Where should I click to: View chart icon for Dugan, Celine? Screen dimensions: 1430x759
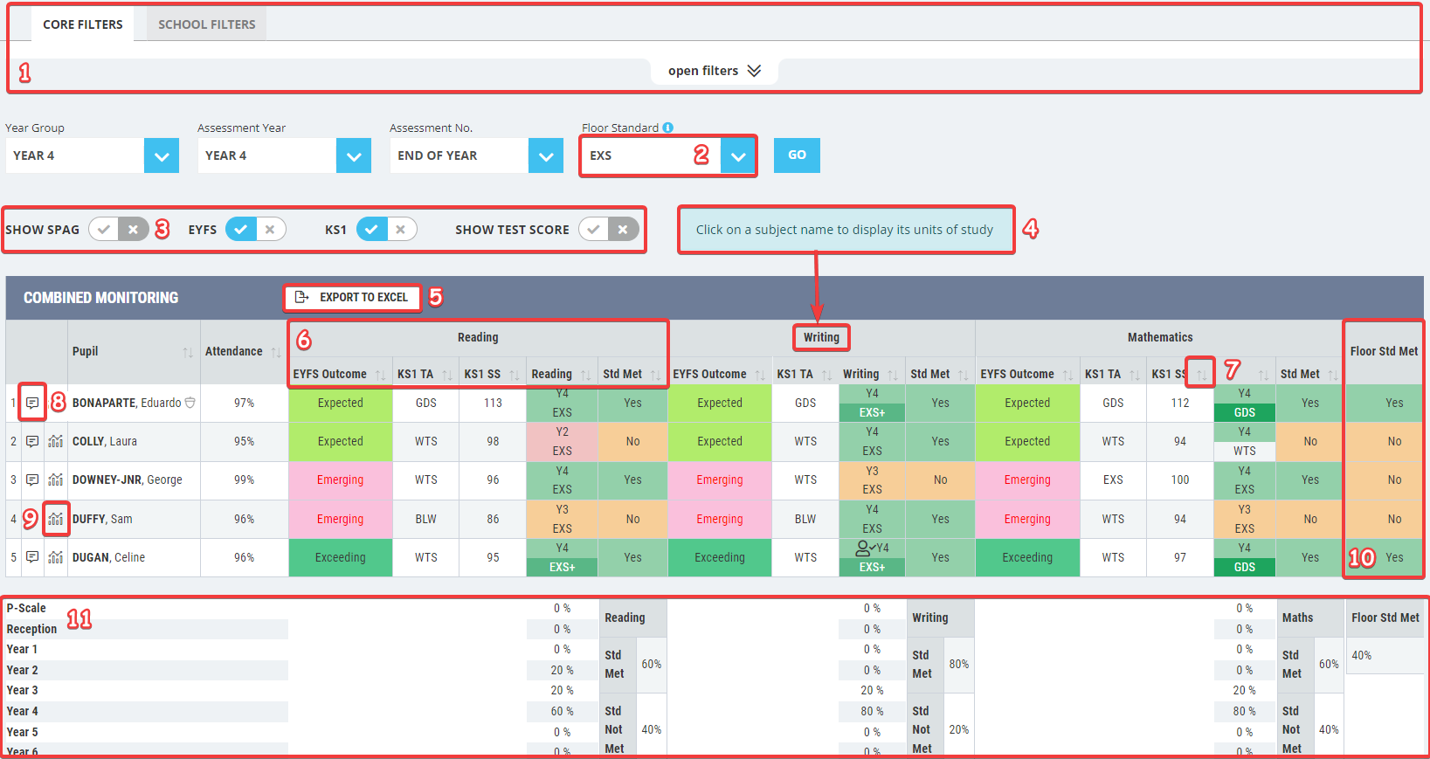pos(56,557)
